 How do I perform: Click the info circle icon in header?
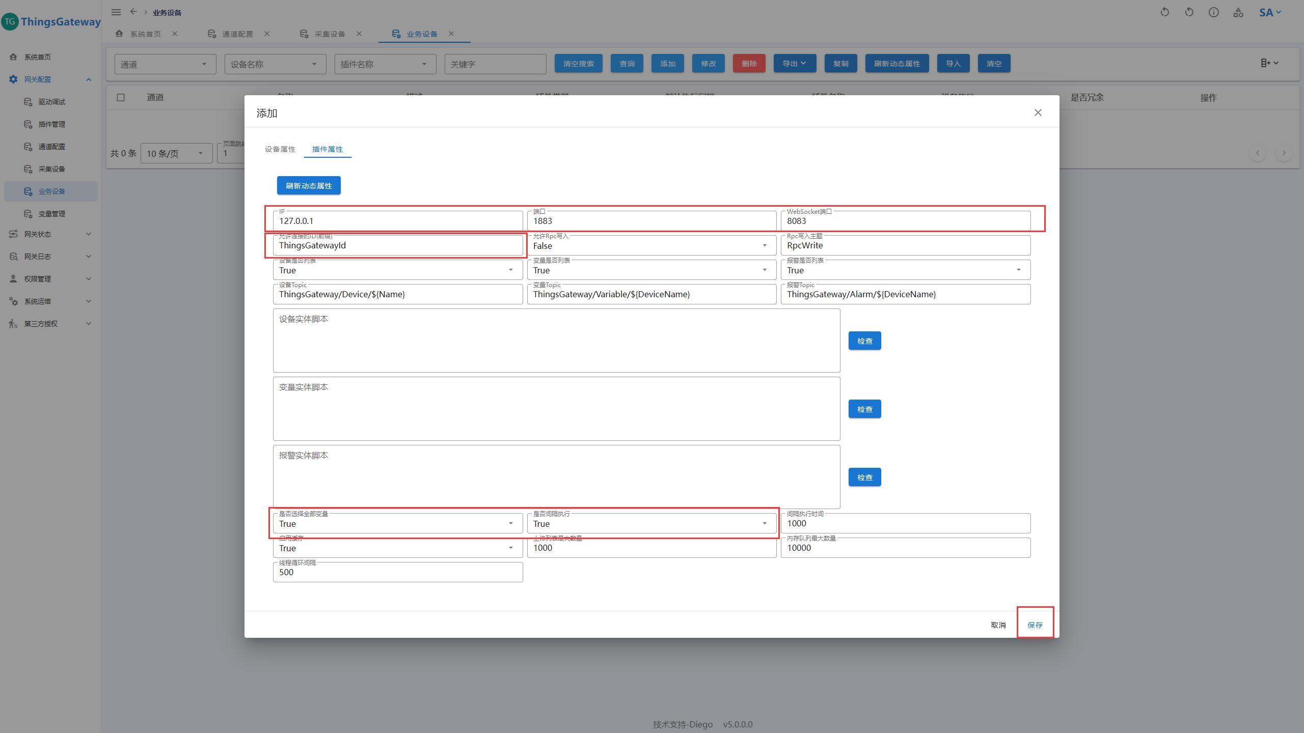tap(1214, 12)
